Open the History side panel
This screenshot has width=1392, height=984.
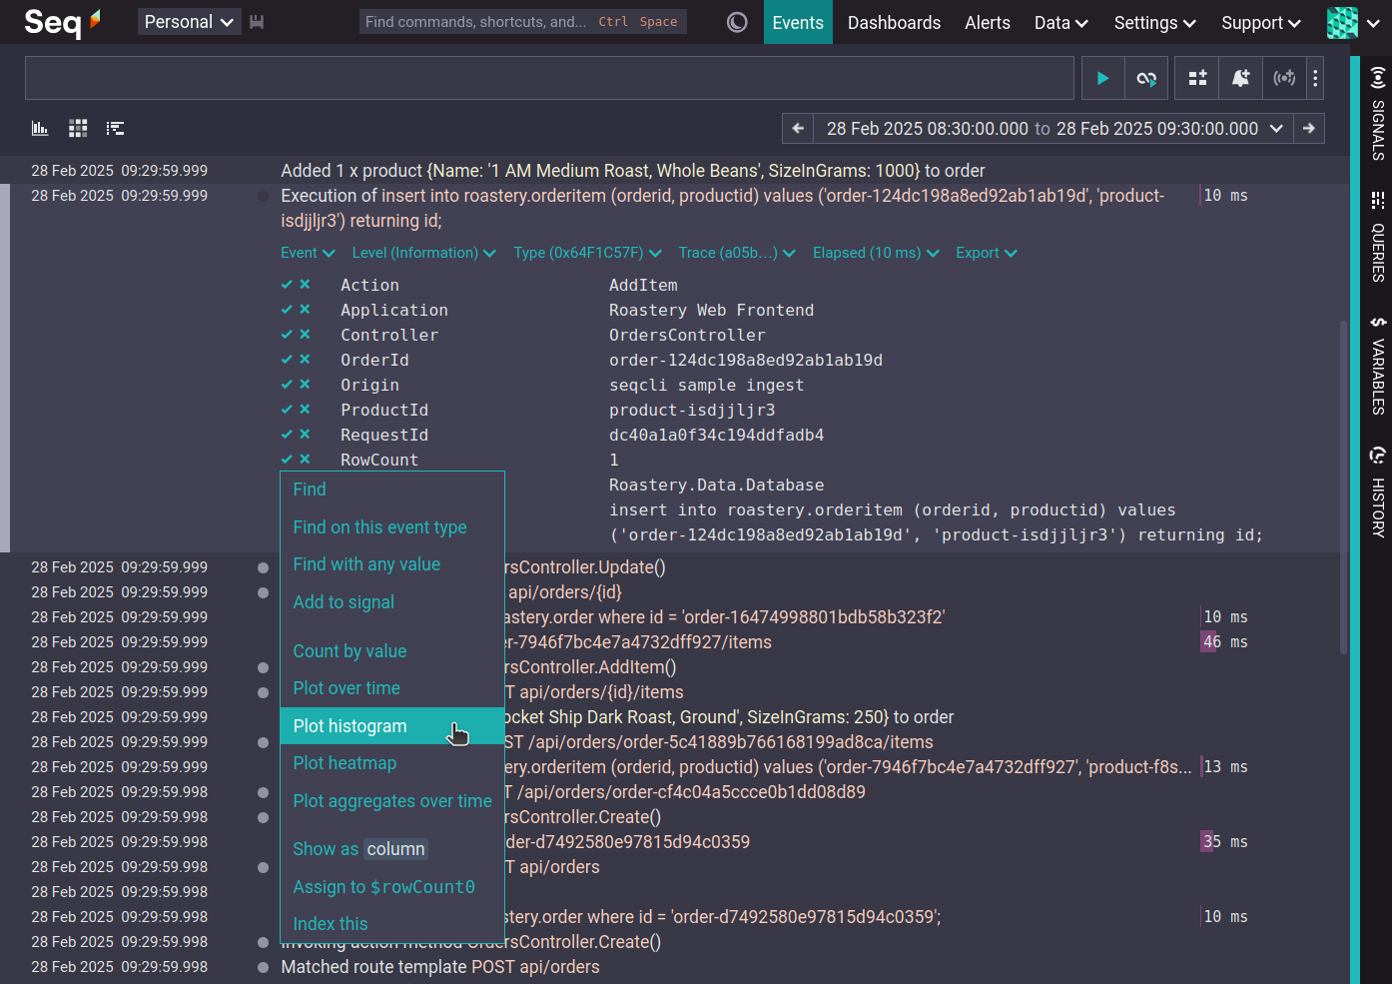pyautogui.click(x=1378, y=492)
